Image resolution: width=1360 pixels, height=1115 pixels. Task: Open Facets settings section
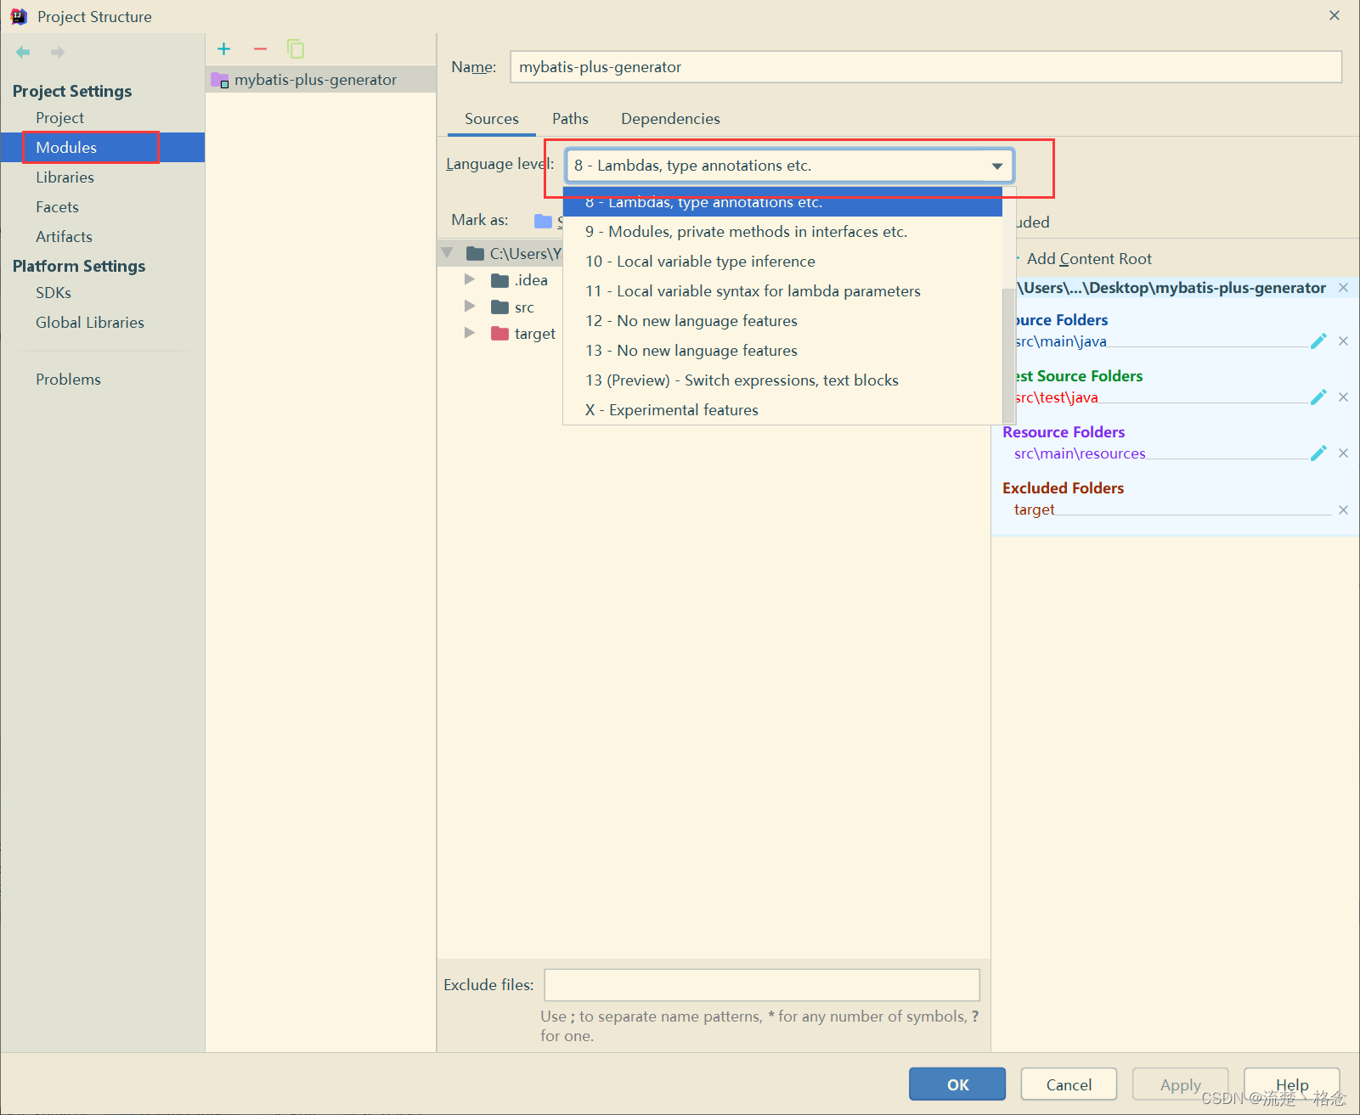coord(57,207)
